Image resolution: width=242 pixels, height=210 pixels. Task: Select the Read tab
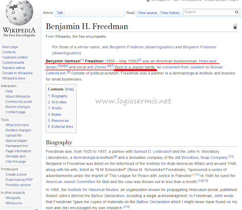[x=130, y=13]
